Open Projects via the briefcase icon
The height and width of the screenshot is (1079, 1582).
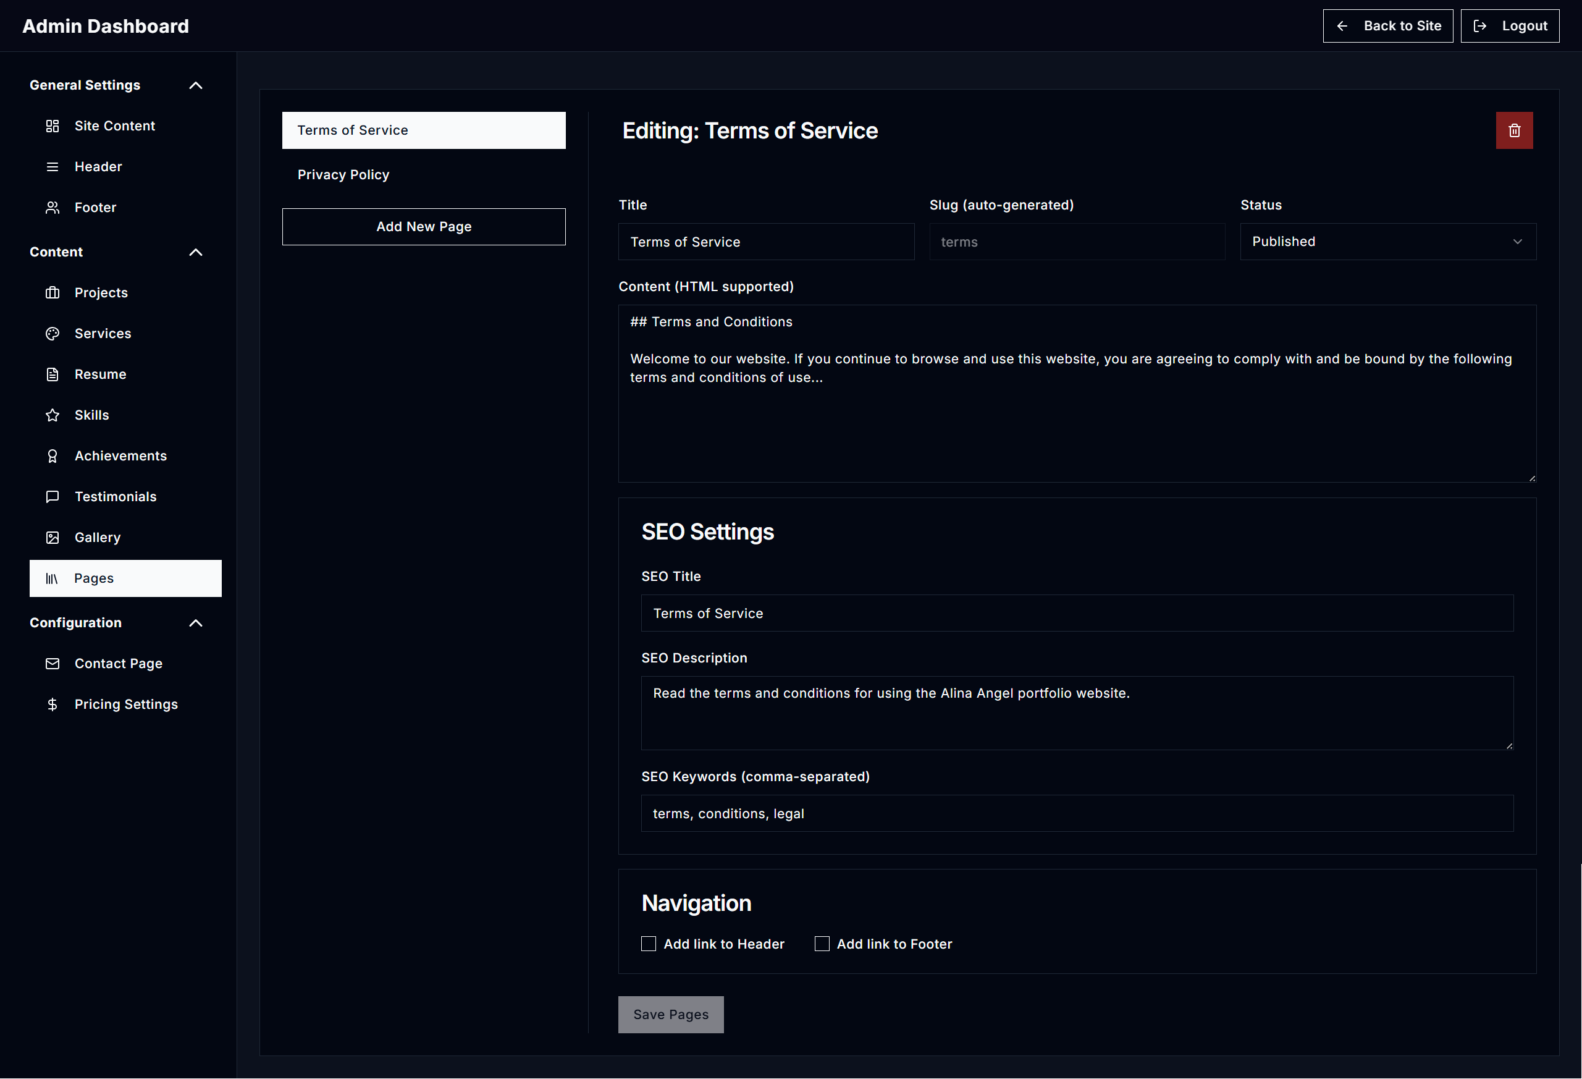(53, 292)
